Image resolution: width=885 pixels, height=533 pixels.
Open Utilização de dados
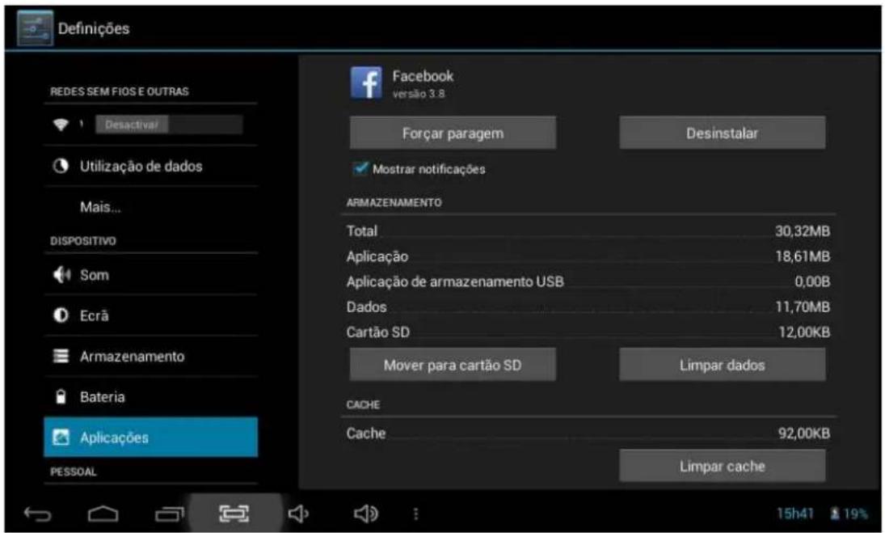[x=150, y=166]
